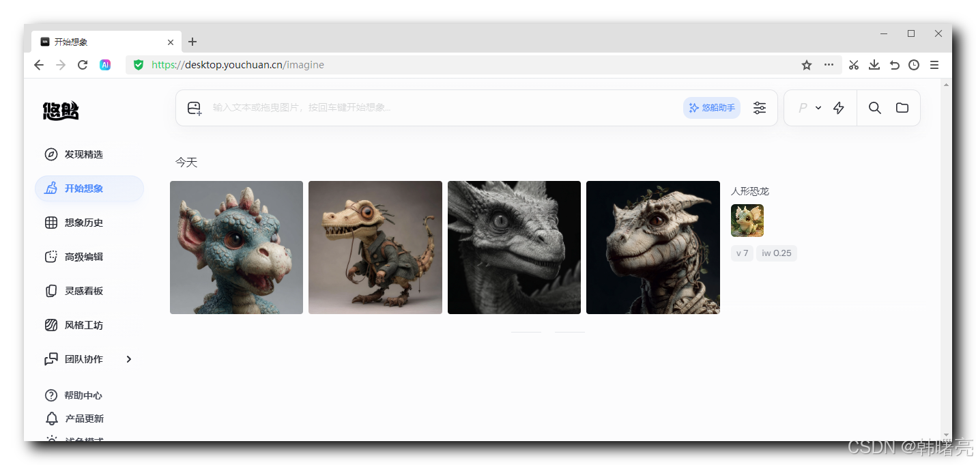Expand 团队协作 chevron arrow
Screen dimensions: 976x465
129,359
